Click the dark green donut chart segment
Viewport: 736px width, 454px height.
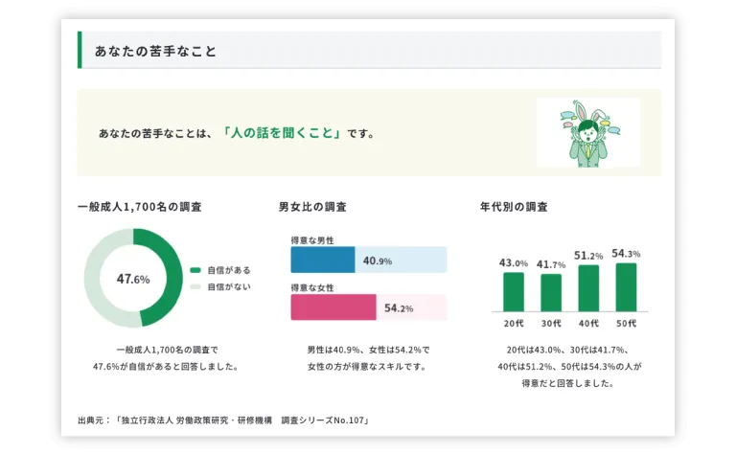pos(174,278)
